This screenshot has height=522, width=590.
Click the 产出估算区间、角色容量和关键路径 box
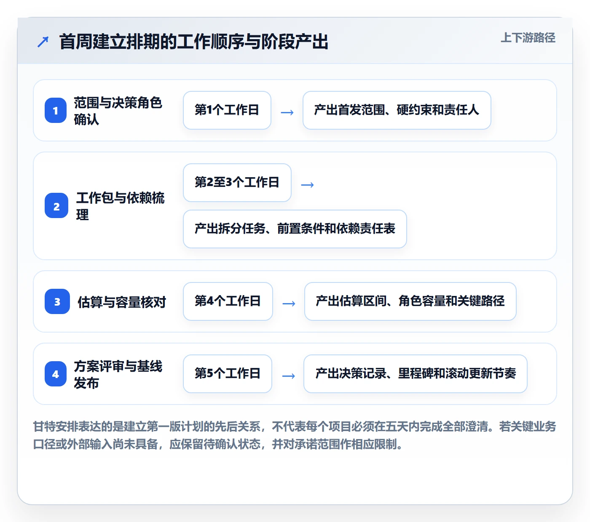click(x=410, y=301)
